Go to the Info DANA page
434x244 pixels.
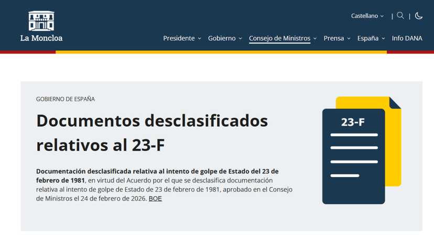(x=407, y=38)
